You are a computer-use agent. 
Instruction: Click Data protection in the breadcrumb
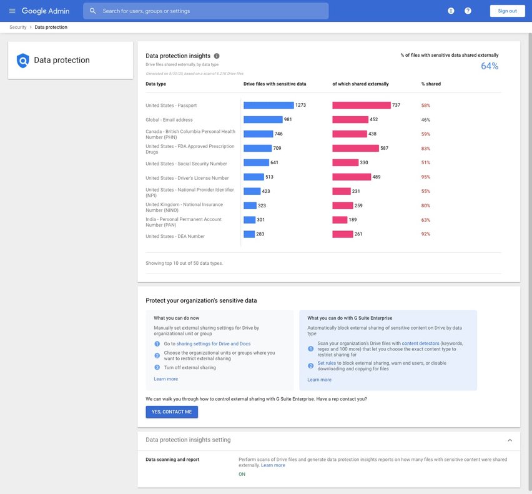(x=51, y=27)
